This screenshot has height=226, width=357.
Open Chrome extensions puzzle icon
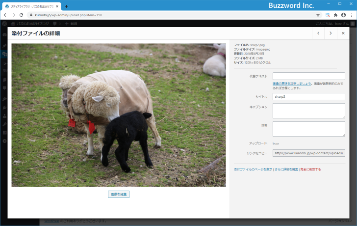(x=335, y=15)
